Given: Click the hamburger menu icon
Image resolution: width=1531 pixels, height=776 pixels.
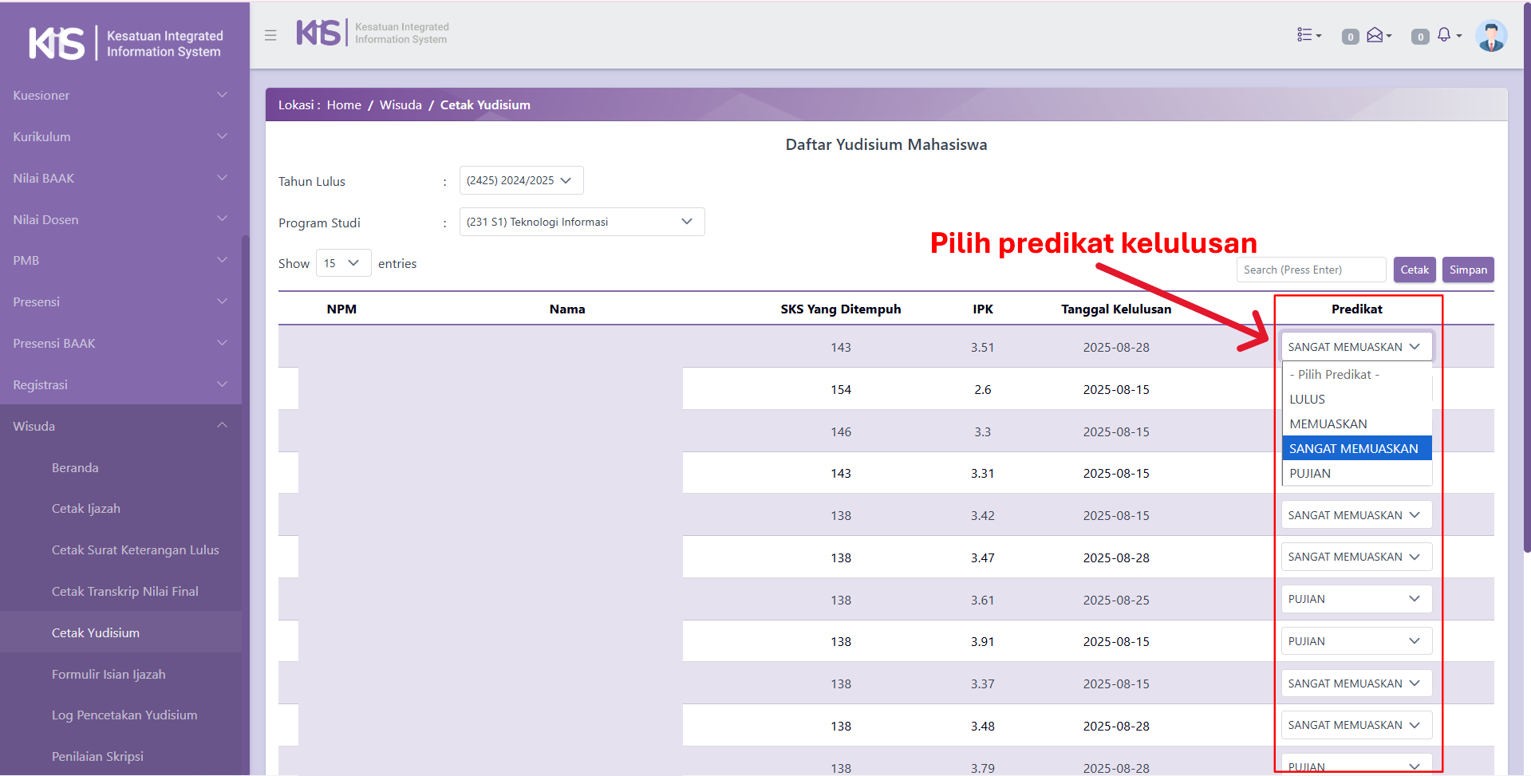Looking at the screenshot, I should point(270,35).
